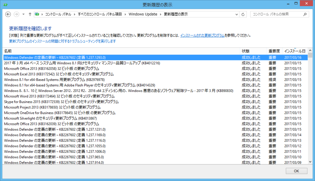The height and width of the screenshot is (181, 315).
Task: Select Defender definition 1.237.1006.0 row
Action: (x=155, y=152)
